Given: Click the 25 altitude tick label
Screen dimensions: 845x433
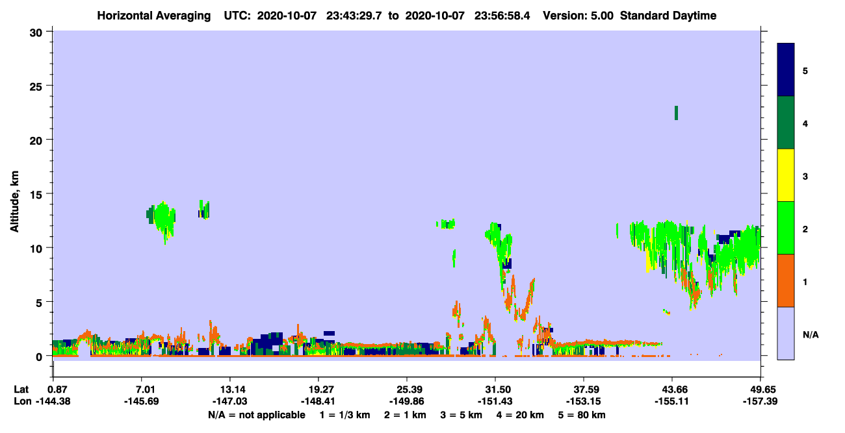Looking at the screenshot, I should coord(37,86).
